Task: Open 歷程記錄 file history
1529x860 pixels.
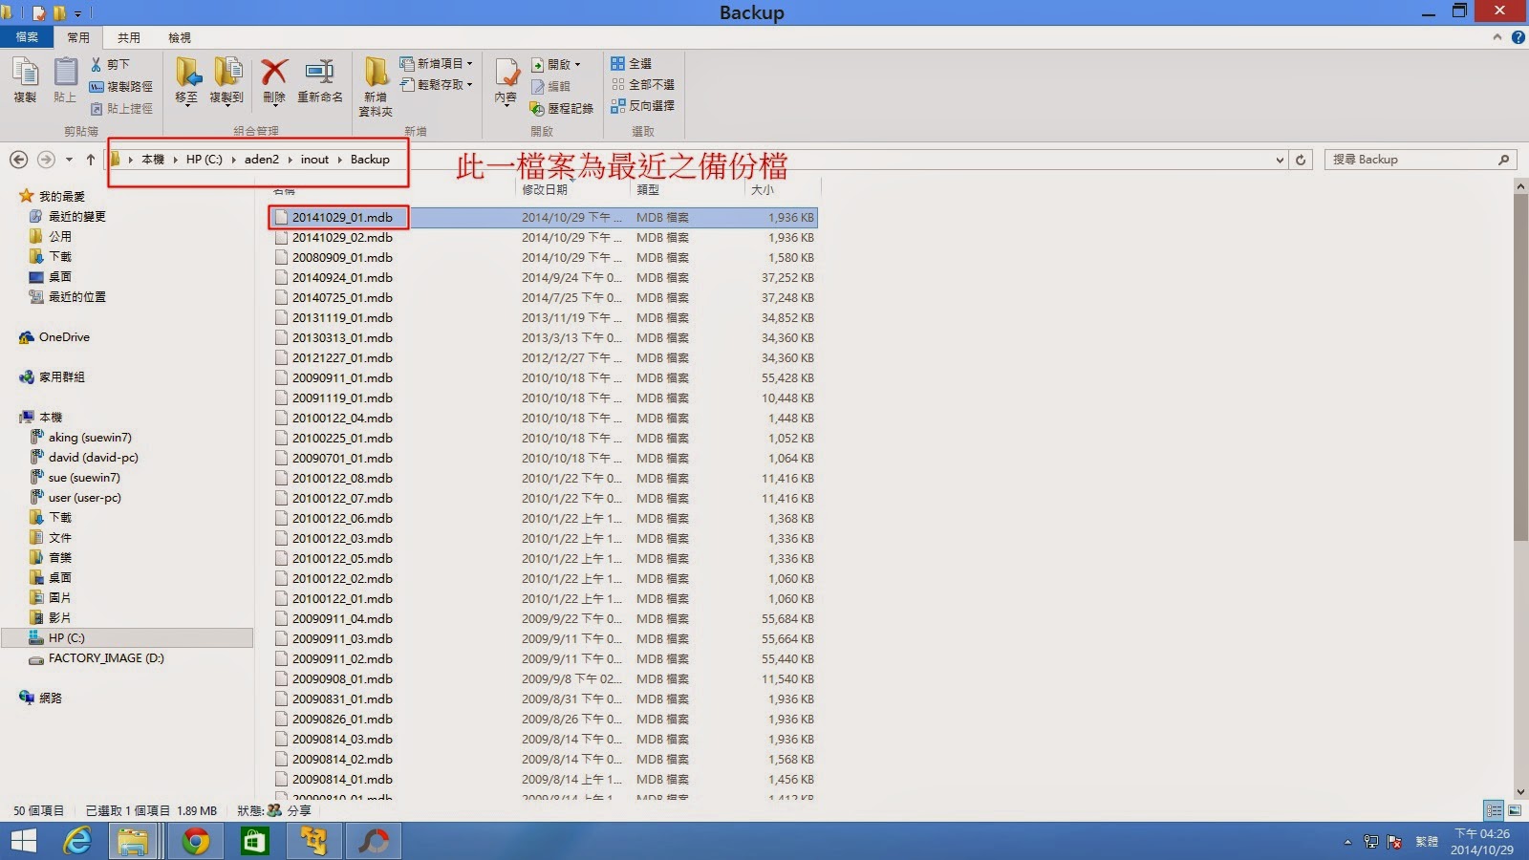Action: tap(562, 108)
